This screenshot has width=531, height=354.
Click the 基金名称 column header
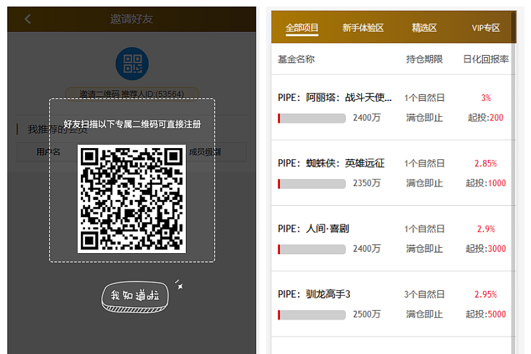[296, 59]
